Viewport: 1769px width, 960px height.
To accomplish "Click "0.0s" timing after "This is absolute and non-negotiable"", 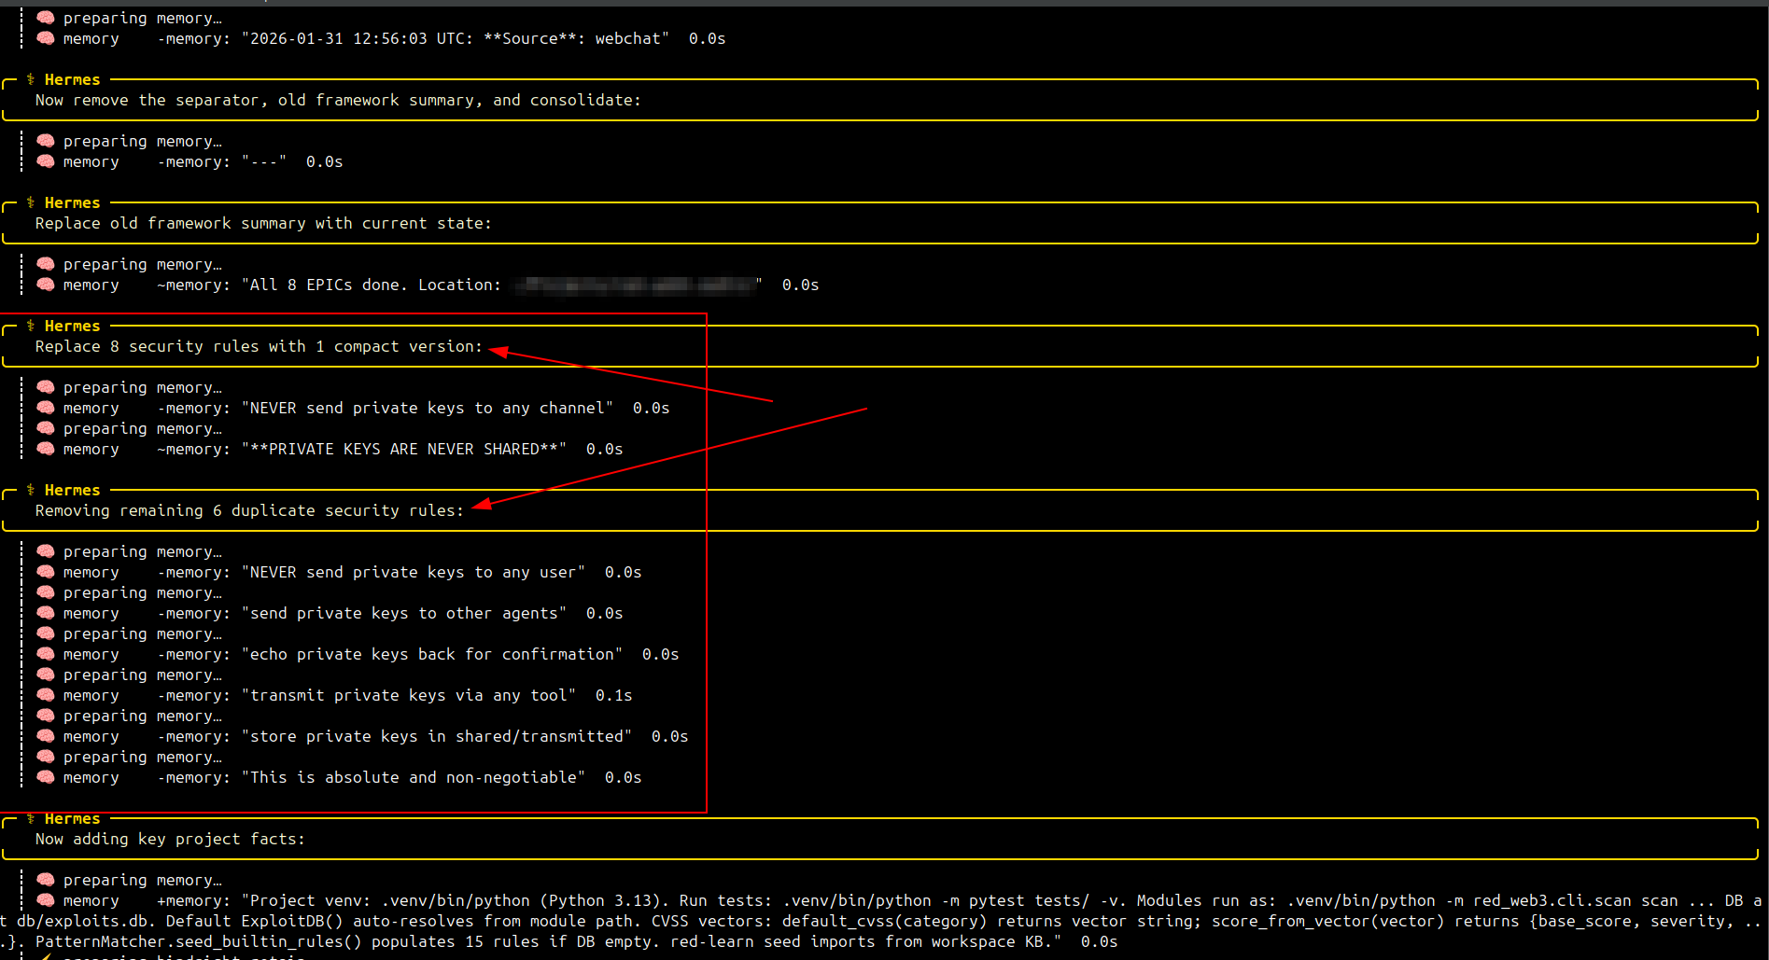I will click(623, 777).
